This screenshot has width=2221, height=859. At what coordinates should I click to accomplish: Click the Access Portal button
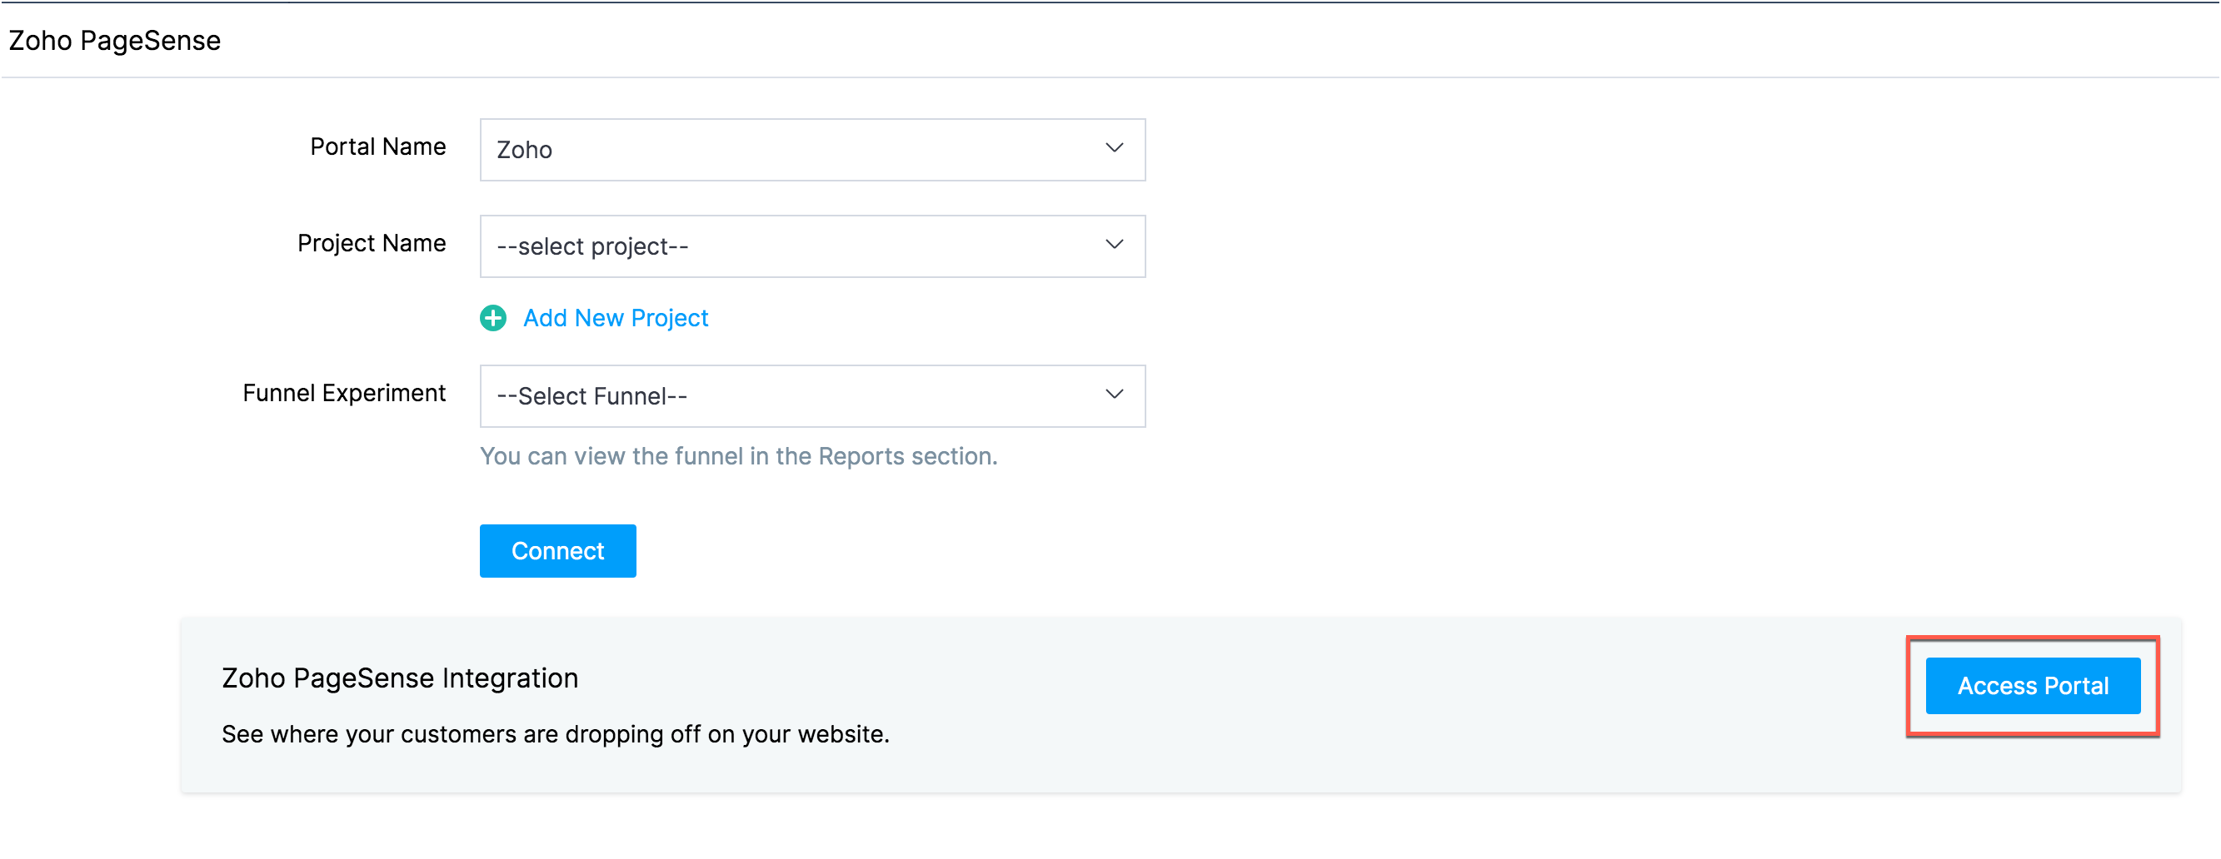[x=2033, y=686]
